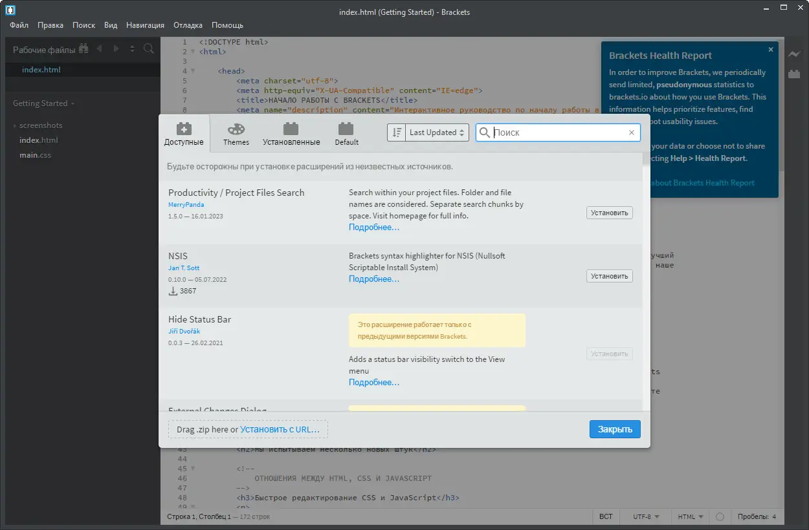809x530 pixels.
Task: Open the Файл menu
Action: point(19,25)
